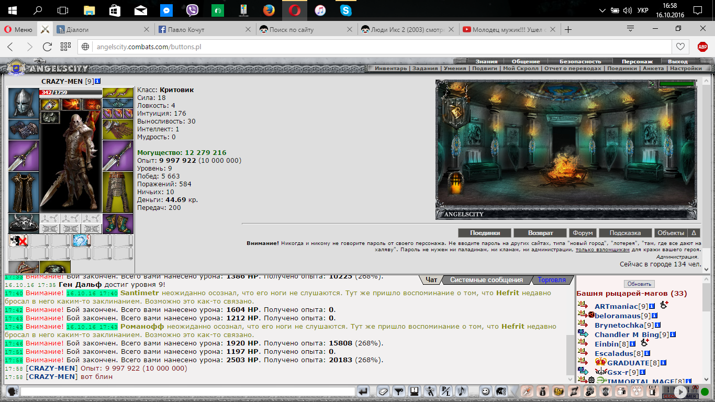Click the send message arrow button
Image resolution: width=715 pixels, height=402 pixels.
(364, 391)
